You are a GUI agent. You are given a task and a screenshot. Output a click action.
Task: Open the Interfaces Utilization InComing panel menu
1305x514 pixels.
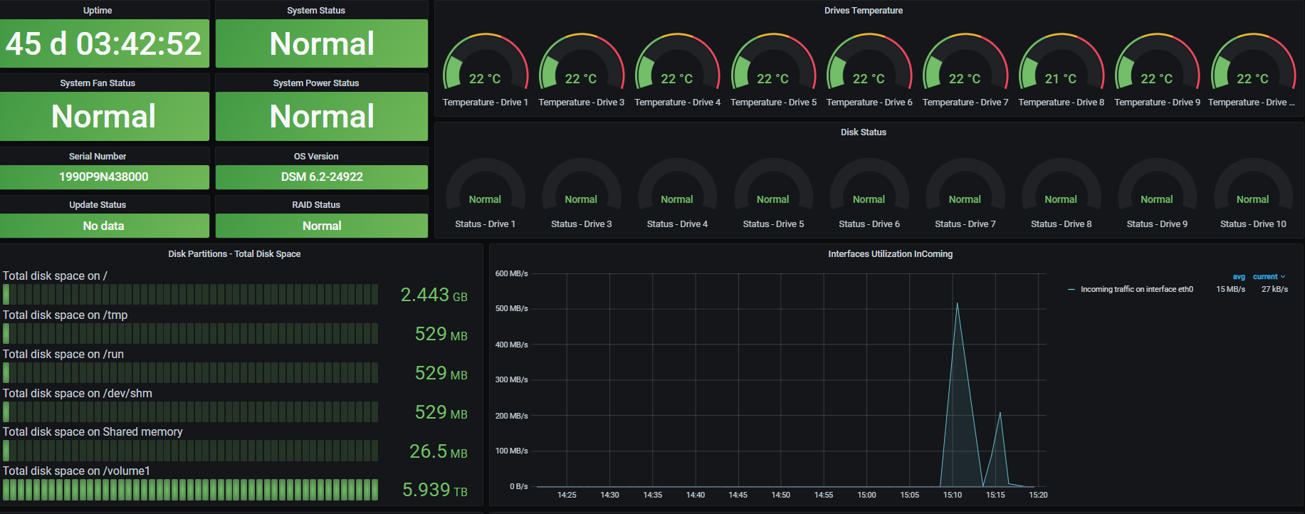tap(890, 254)
